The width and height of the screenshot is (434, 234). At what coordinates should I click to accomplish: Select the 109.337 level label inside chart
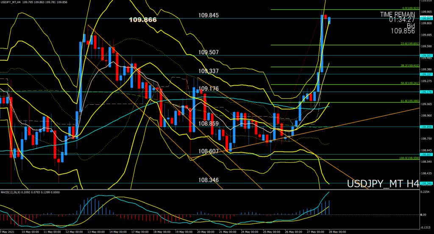(209, 71)
